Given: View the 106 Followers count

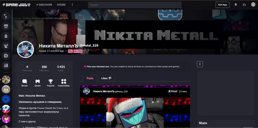Looking at the screenshot, I should [44, 68].
